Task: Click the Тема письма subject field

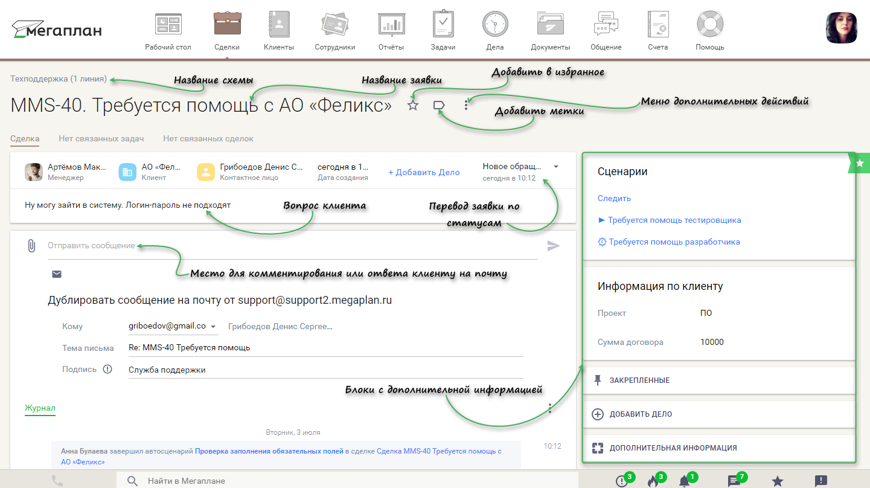Action: [x=326, y=347]
